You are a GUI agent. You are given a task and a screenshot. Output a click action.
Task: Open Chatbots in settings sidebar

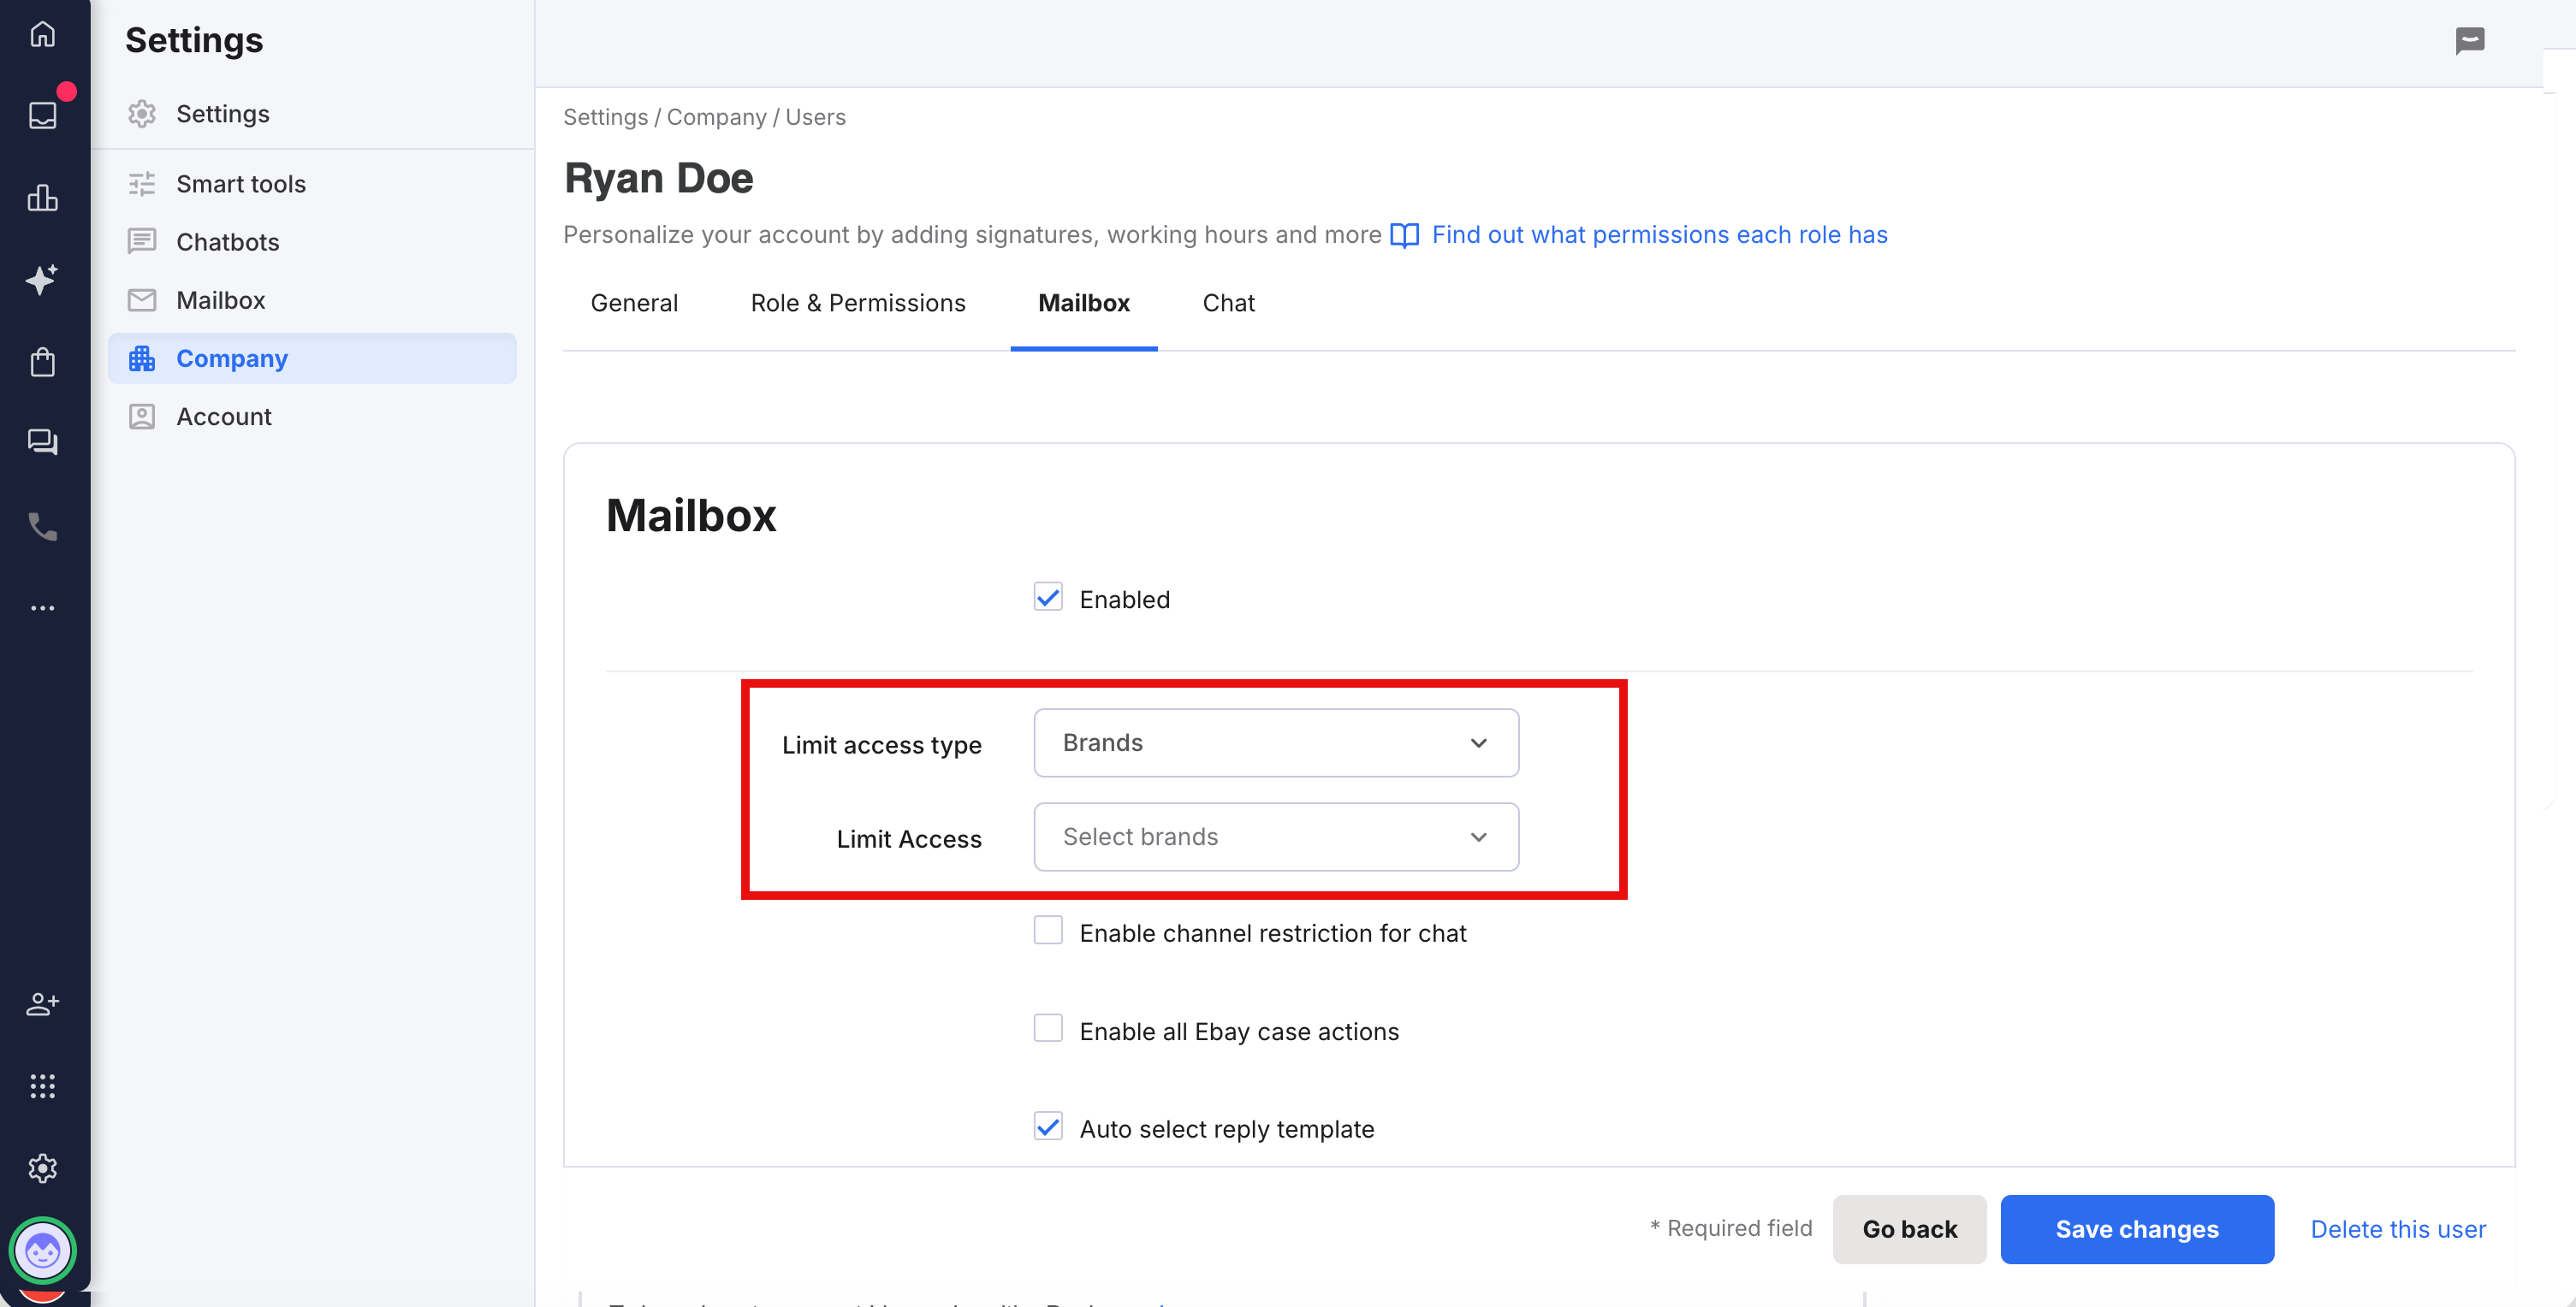(312, 242)
